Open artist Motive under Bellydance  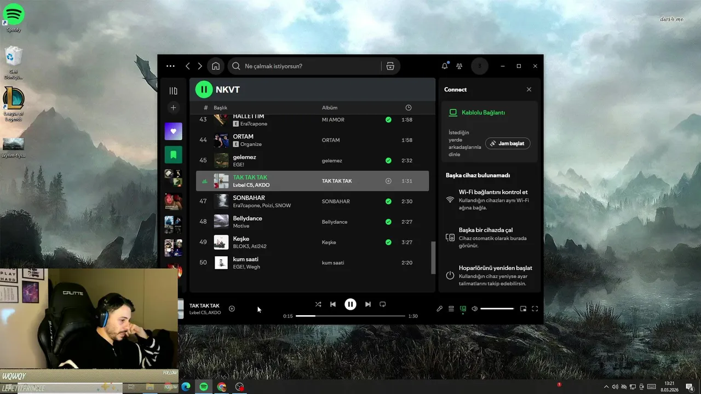tap(241, 226)
